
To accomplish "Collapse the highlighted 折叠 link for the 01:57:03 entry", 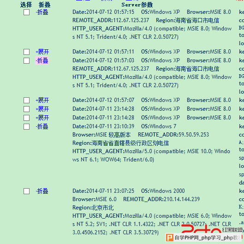I will [x=42, y=60].
